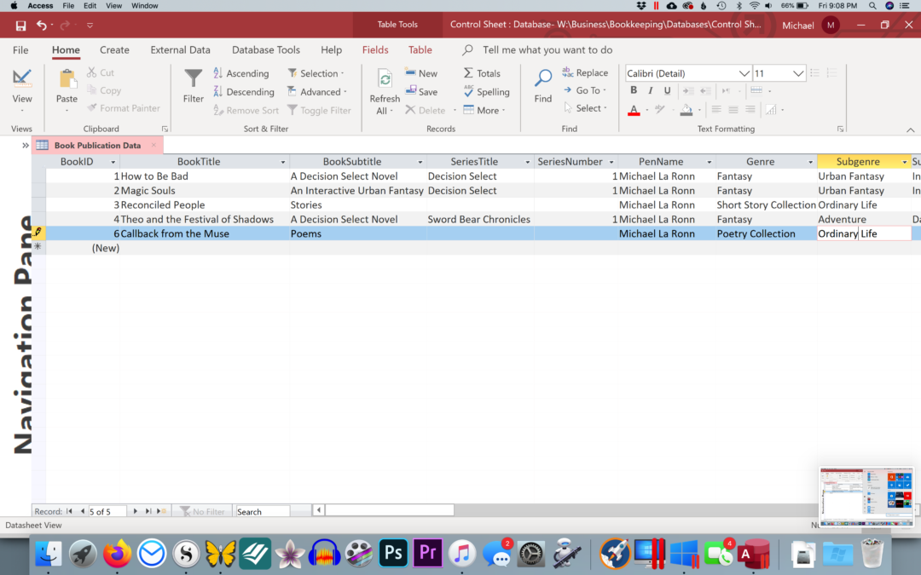This screenshot has width=921, height=575.
Task: Close the Book Publication Data tab
Action: [153, 145]
